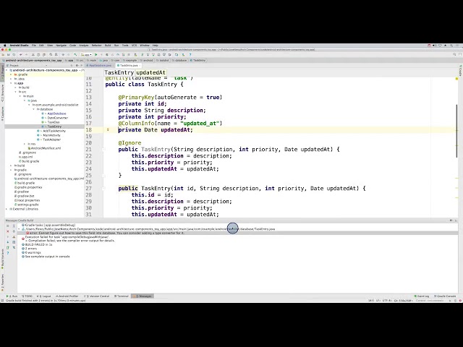This screenshot has width=463, height=347.
Task: Click the Make Project hammer icon
Action: point(75,55)
